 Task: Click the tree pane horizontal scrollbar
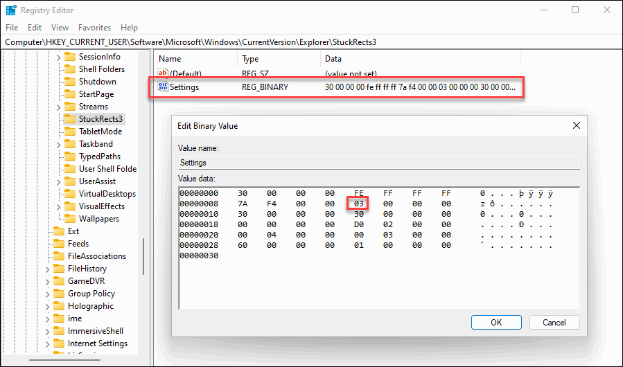pyautogui.click(x=64, y=360)
